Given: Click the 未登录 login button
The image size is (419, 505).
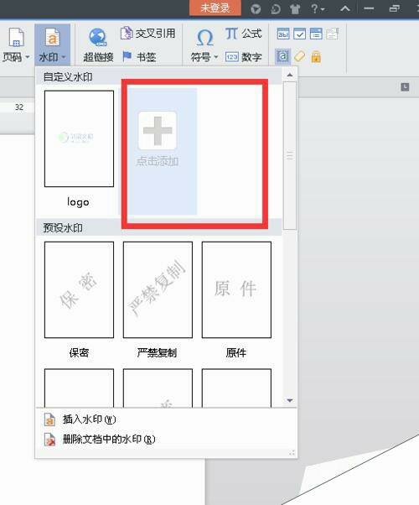Looking at the screenshot, I should (215, 8).
